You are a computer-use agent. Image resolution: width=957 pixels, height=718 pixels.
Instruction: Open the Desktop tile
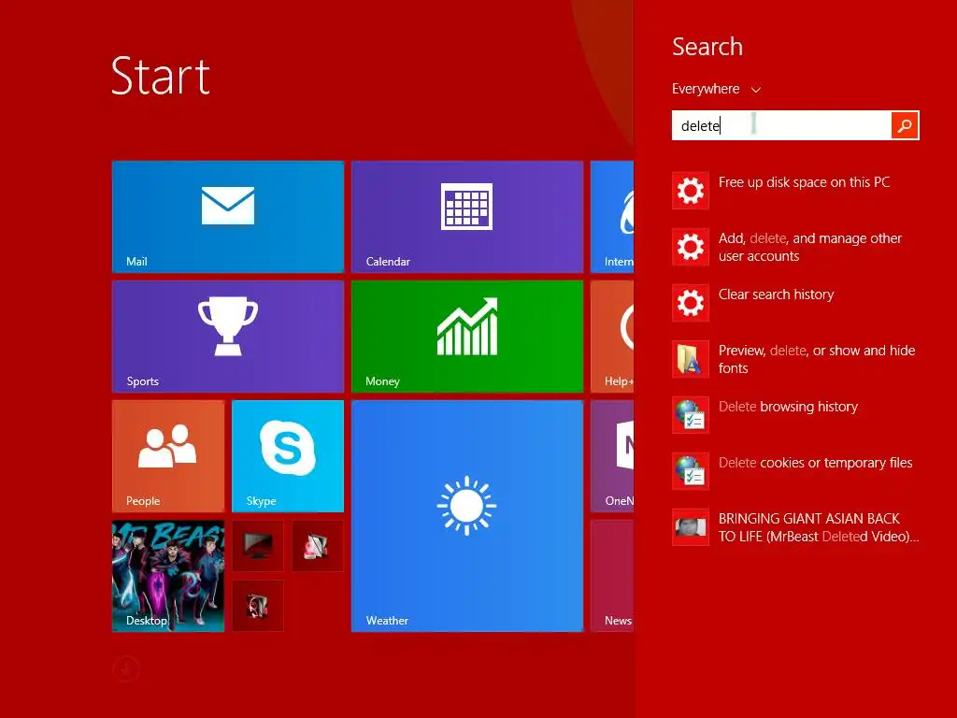click(168, 576)
